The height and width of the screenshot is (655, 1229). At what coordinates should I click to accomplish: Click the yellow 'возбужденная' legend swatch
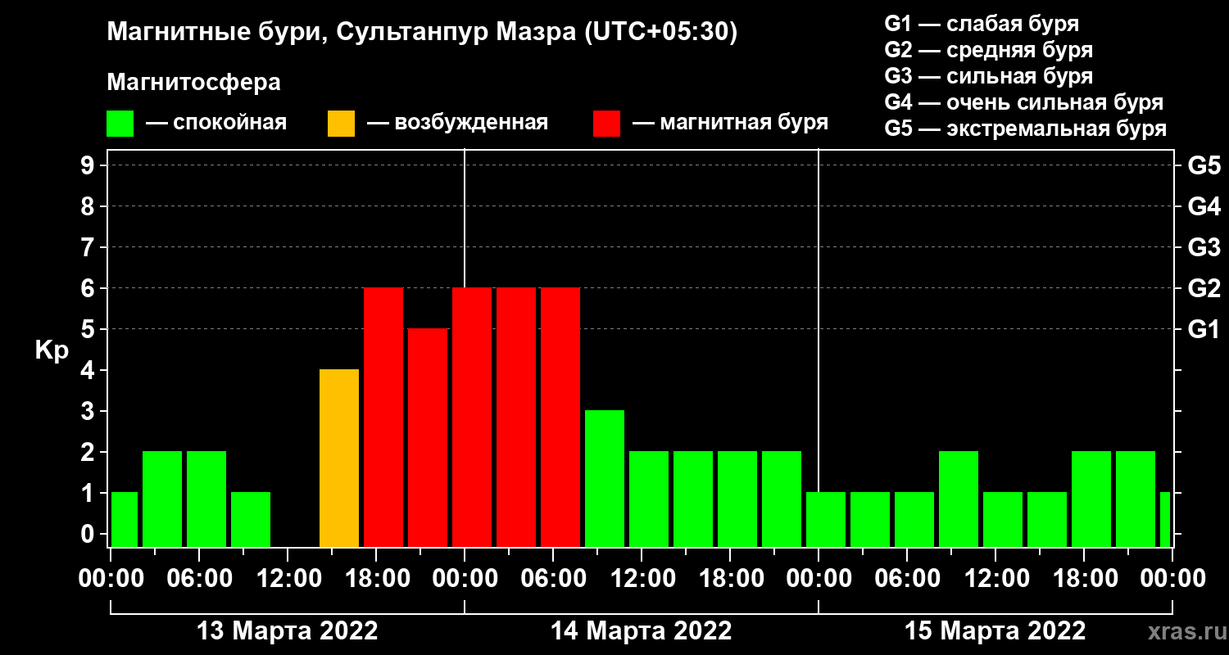341,124
